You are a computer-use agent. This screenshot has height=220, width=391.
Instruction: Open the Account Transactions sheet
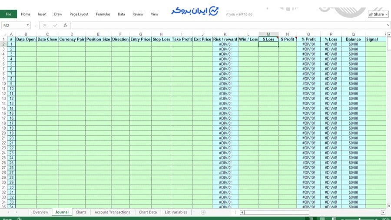112,212
